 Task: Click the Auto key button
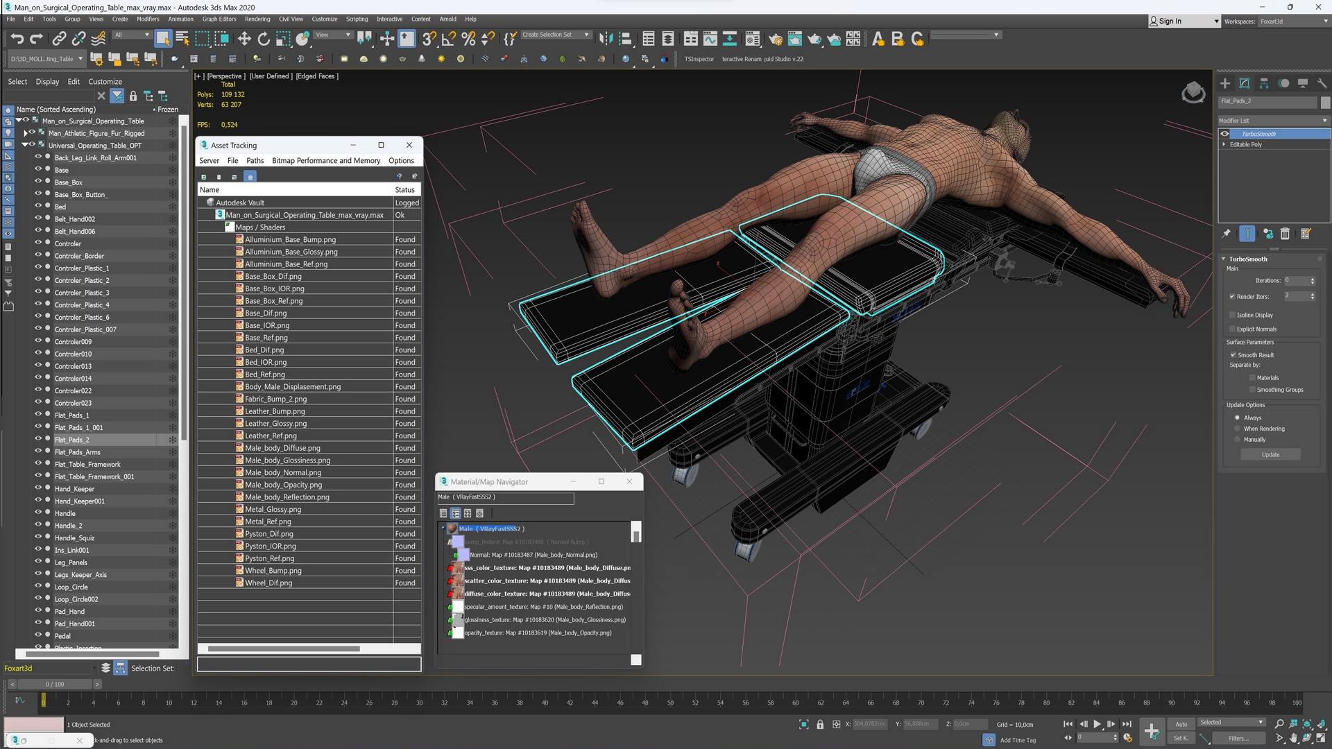1181,724
